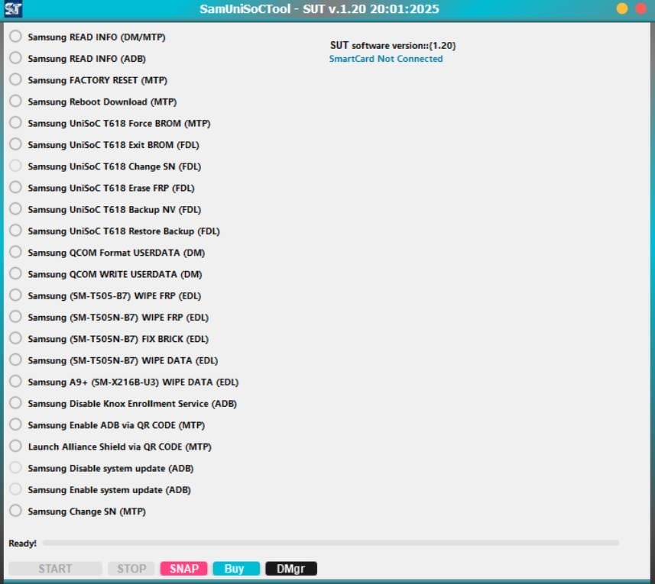The image size is (655, 584).
Task: Select Samsung FACTORY RESET (MTP)
Action: (x=15, y=79)
